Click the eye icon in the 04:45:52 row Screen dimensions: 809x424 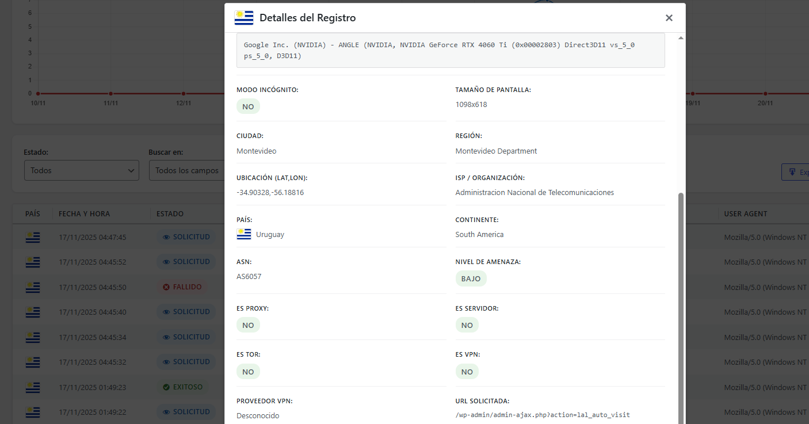(x=166, y=262)
